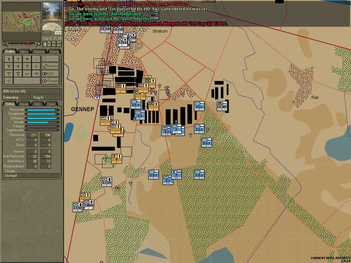
Task: Show the Status tab
Action: (10, 104)
